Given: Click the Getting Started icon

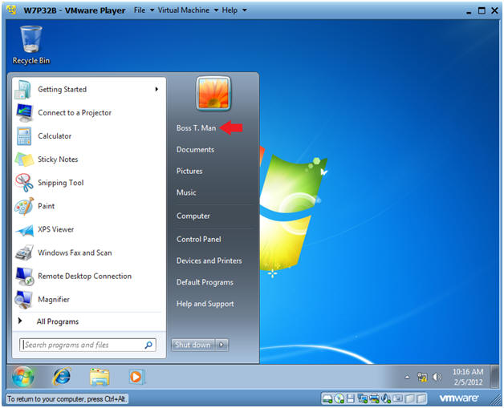Looking at the screenshot, I should tap(23, 89).
